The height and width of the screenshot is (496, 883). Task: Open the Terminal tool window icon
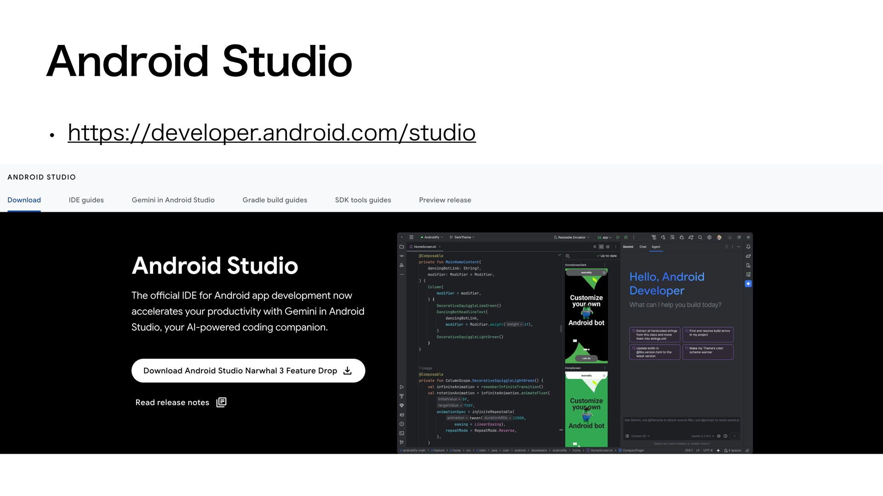[401, 433]
